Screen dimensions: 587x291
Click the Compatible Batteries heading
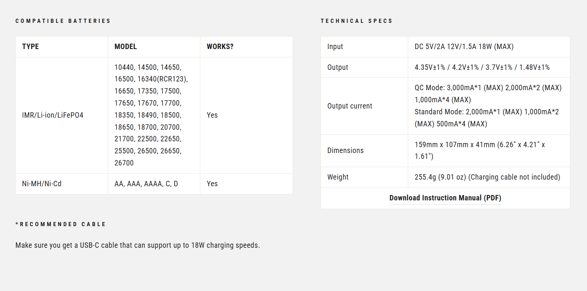tap(63, 21)
